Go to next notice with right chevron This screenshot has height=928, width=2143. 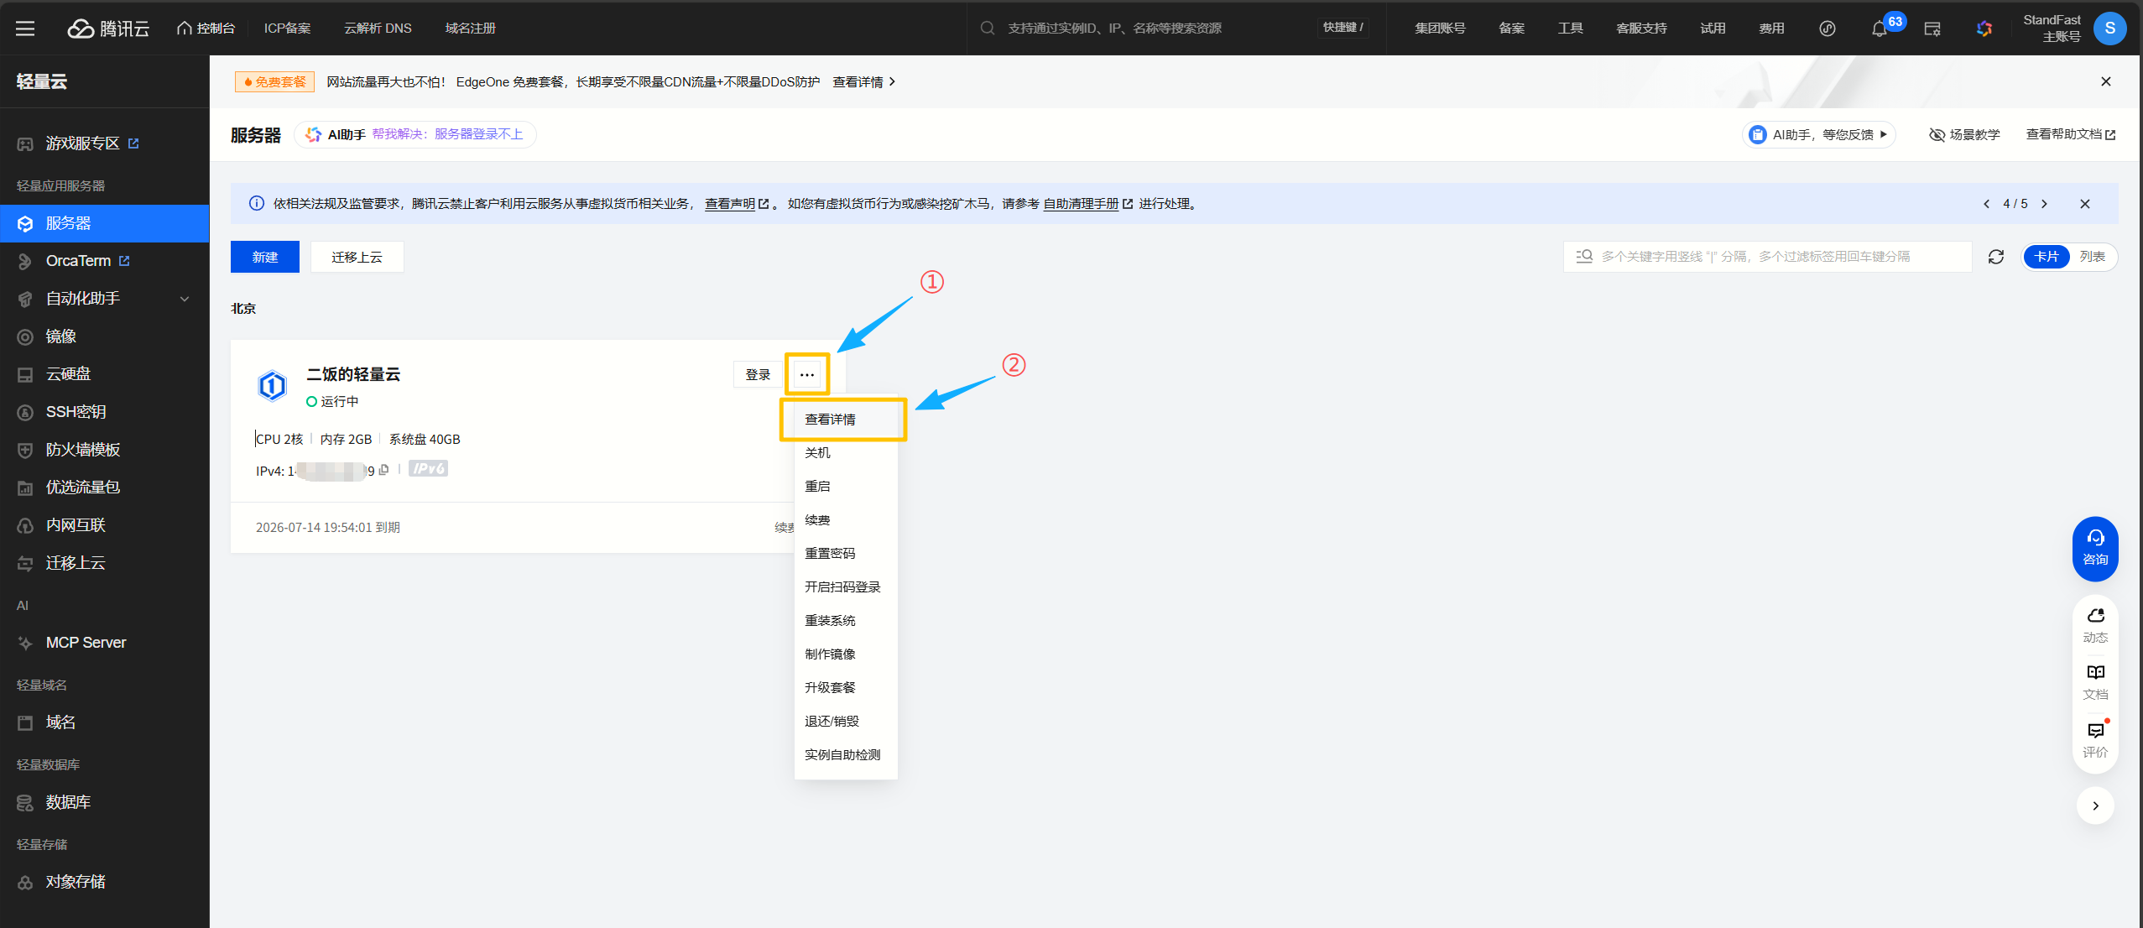2044,204
